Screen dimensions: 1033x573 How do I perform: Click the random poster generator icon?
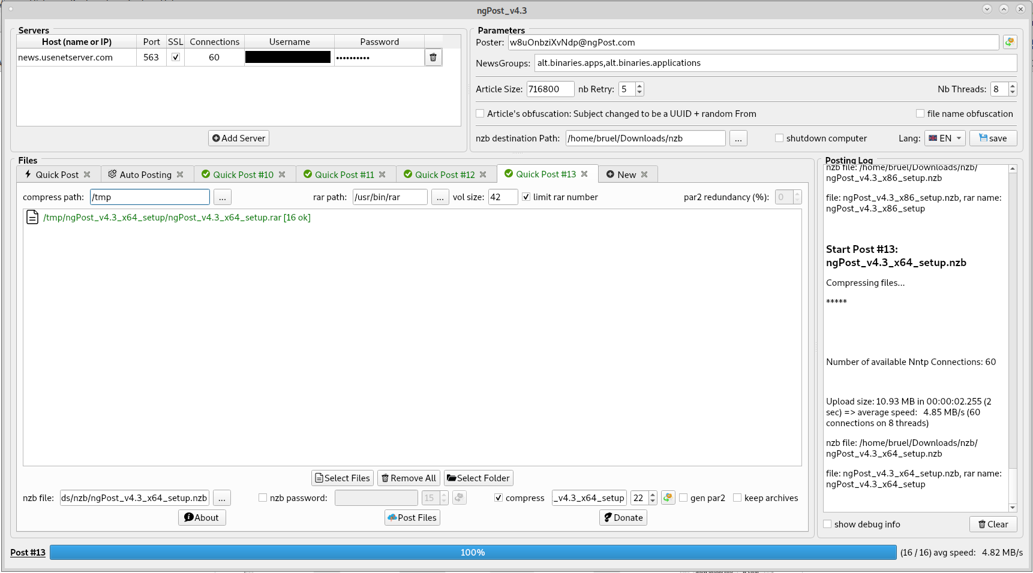(1010, 42)
